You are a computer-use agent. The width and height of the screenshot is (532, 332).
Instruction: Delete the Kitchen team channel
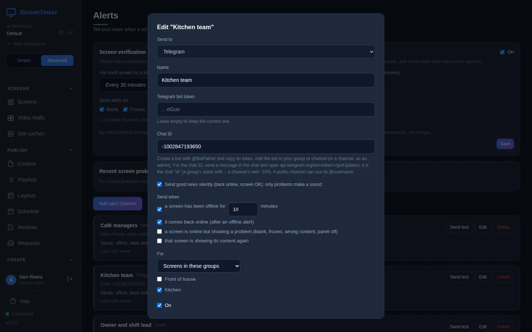click(x=503, y=277)
